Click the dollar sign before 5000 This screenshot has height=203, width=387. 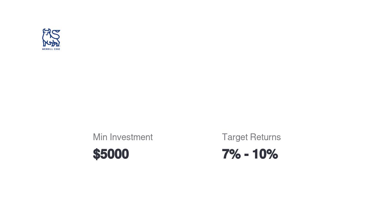[96, 154]
